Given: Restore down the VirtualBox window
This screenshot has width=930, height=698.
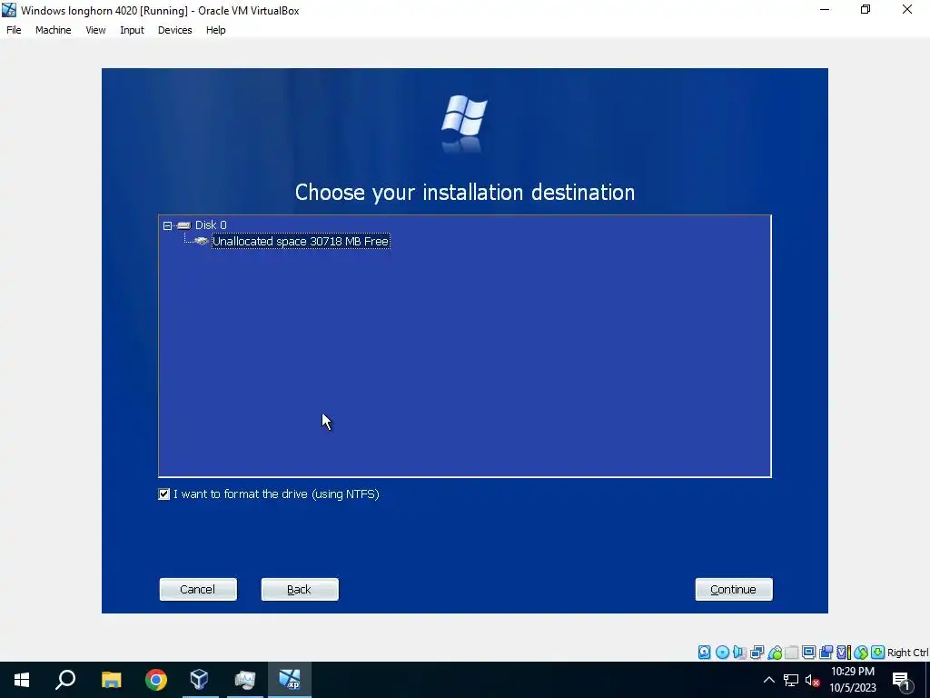Looking at the screenshot, I should 866,9.
